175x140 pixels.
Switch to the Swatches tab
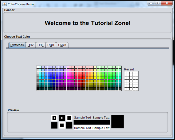(17, 45)
